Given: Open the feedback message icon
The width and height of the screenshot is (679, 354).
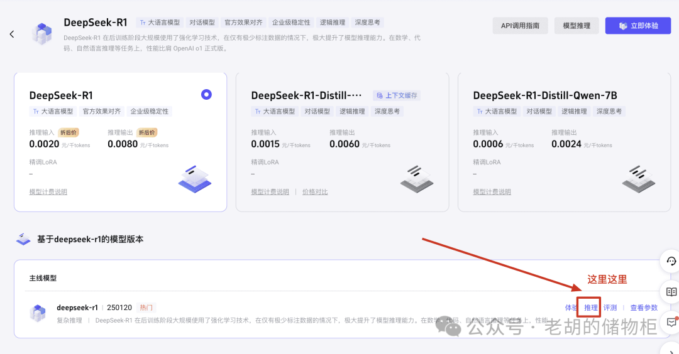Looking at the screenshot, I should point(671,323).
